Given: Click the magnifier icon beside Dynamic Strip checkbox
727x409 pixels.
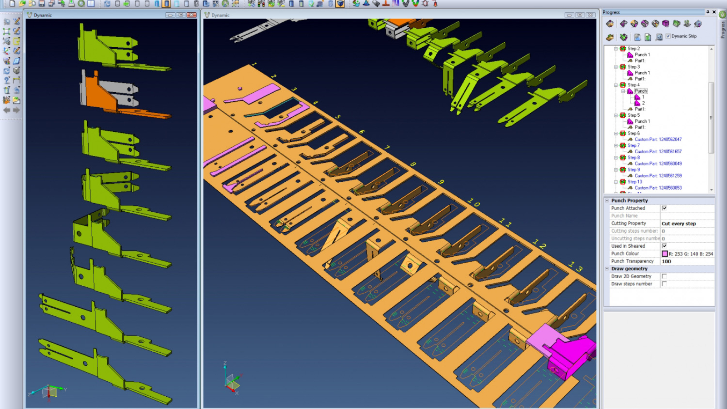Looking at the screenshot, I should pos(659,37).
